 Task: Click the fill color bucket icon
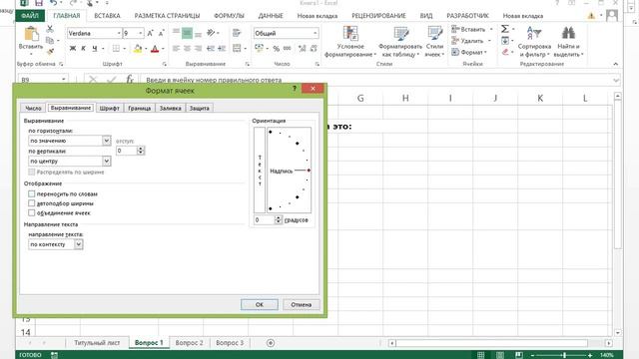point(138,49)
